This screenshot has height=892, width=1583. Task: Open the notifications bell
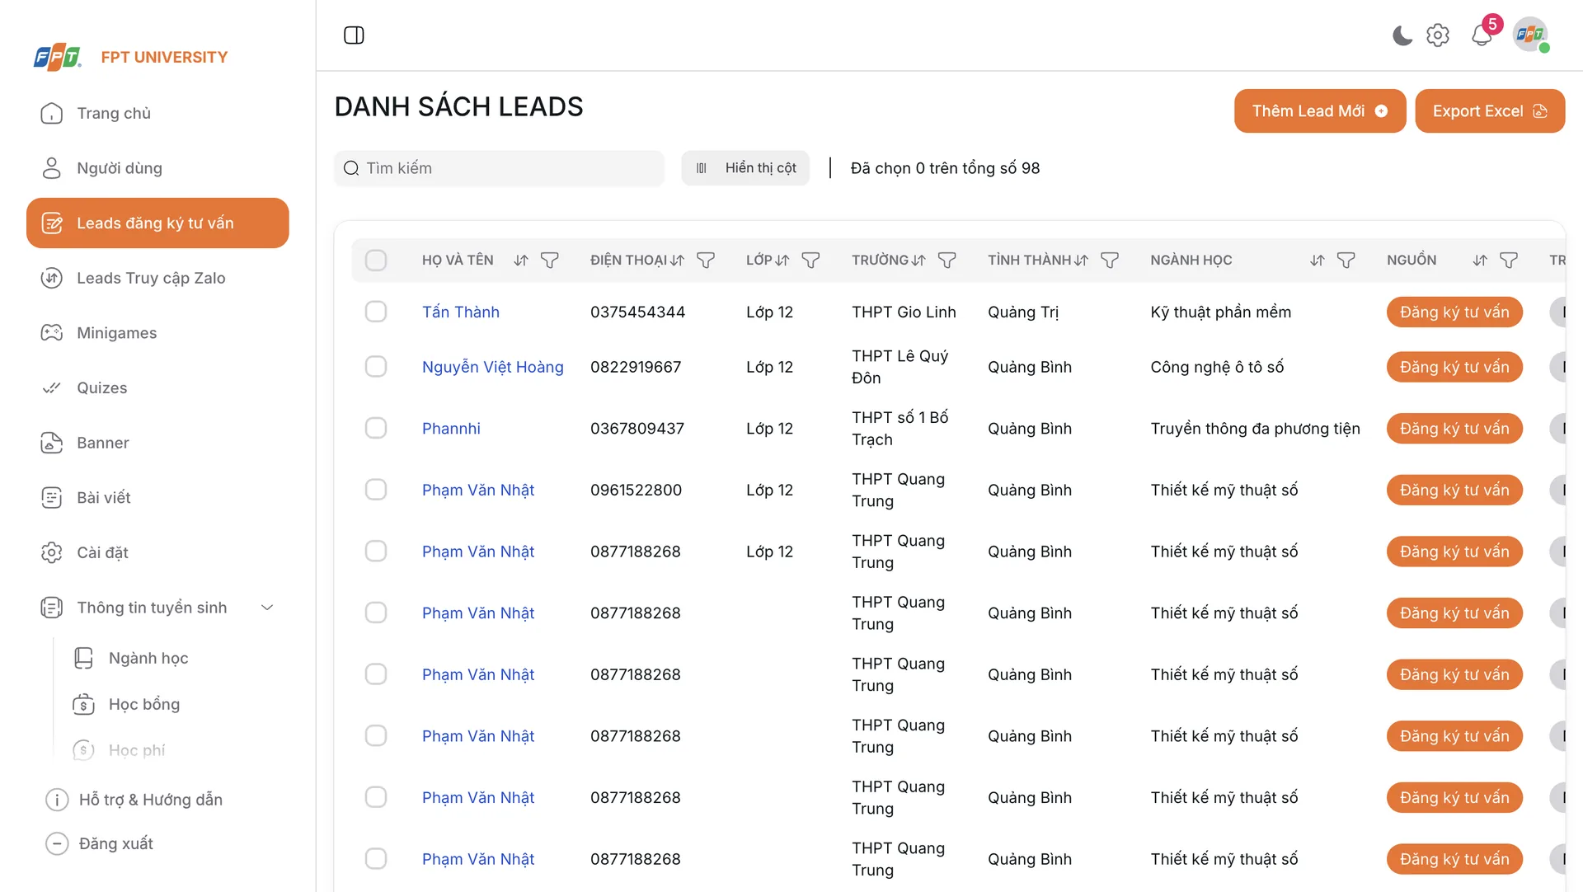pyautogui.click(x=1482, y=35)
